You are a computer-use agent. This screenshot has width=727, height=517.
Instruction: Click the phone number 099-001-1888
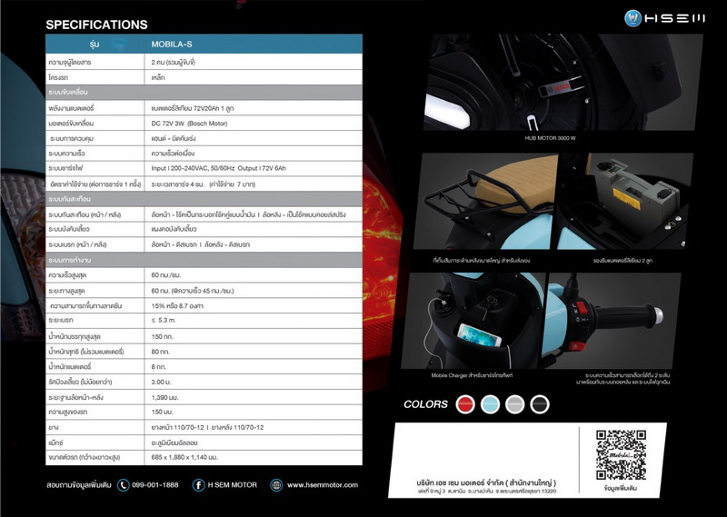tap(154, 485)
